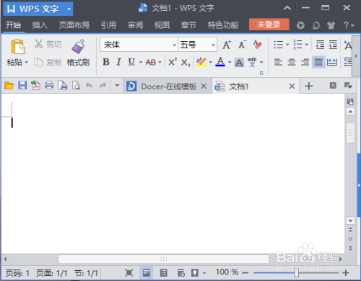Expand the Paste 粘贴 dropdown arrow
This screenshot has height=281, width=361.
(27, 63)
